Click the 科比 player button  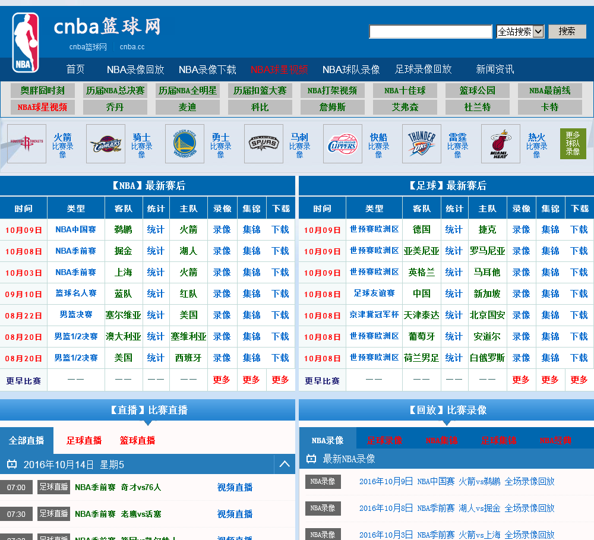(x=260, y=108)
